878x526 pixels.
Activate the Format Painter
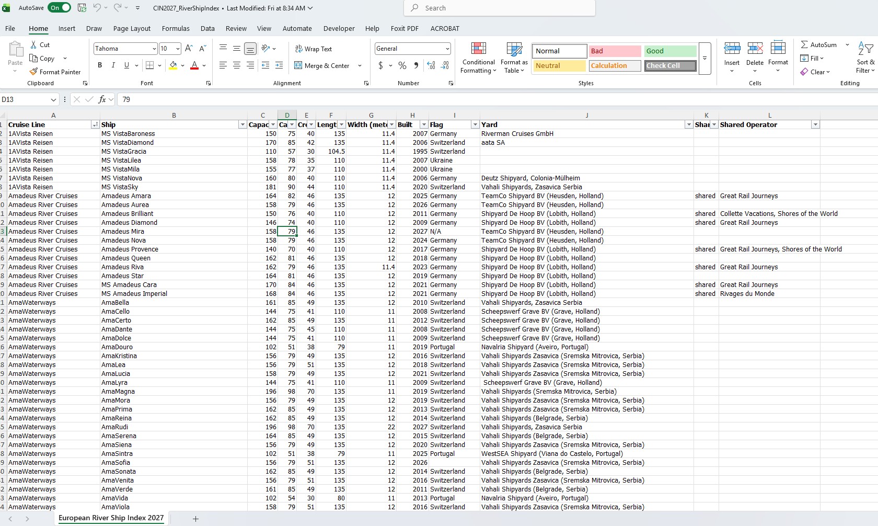[x=55, y=72]
